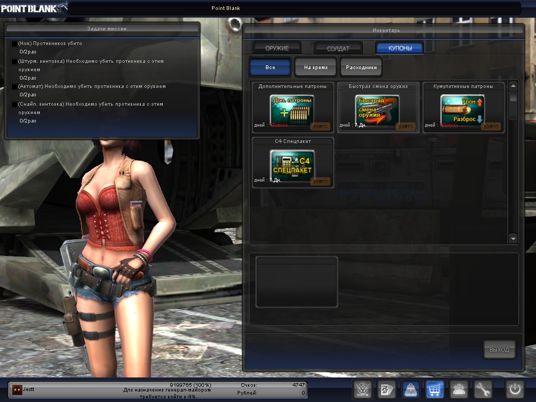Switch to the КУПОНЫ tab
Image resolution: width=536 pixels, height=402 pixels.
point(399,48)
